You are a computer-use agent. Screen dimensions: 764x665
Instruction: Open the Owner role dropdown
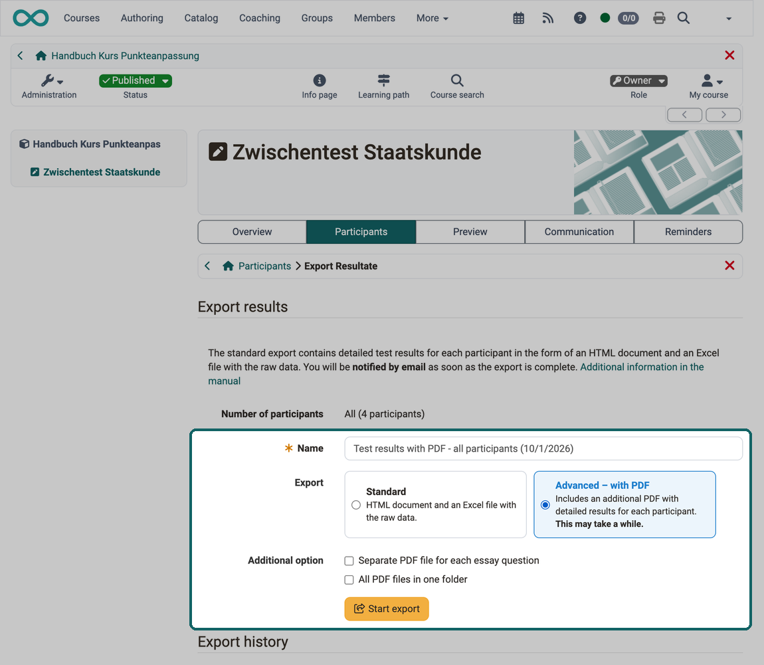pos(639,80)
